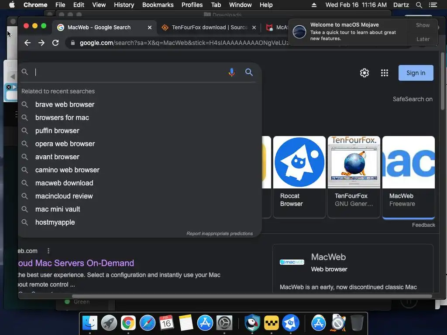Screen dimensions: 447x335
Task: Select the mac mini vault suggestion
Action: [x=140, y=209]
